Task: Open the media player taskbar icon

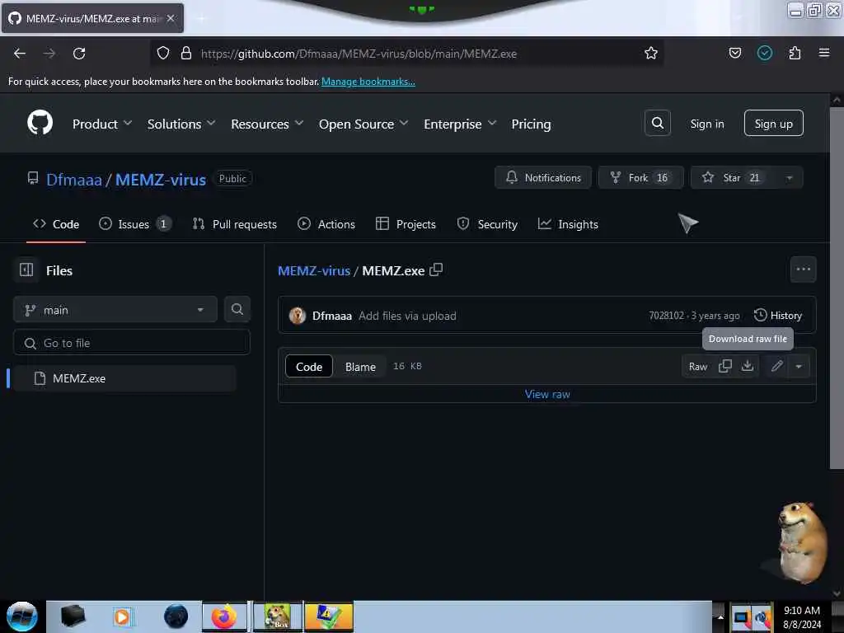Action: [122, 617]
